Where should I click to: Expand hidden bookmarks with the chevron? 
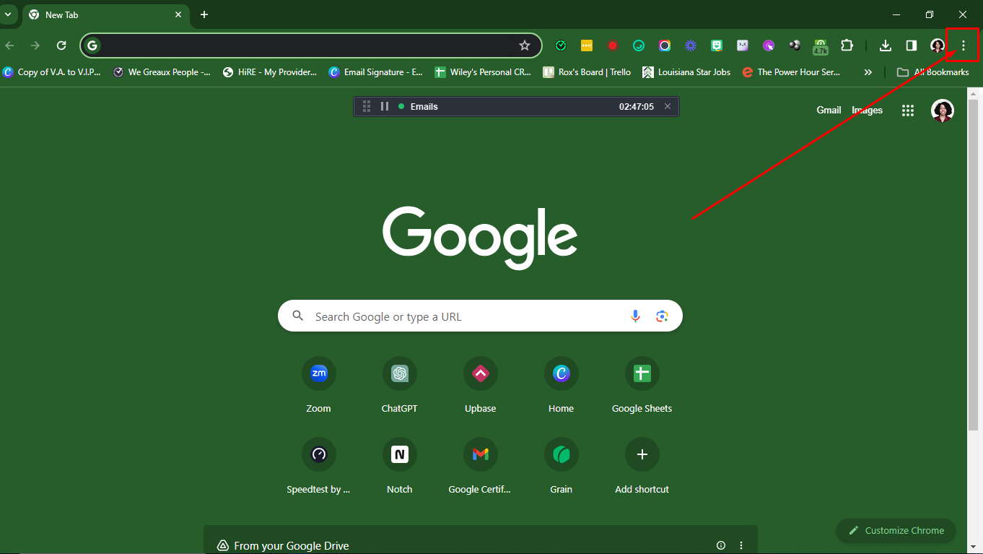[868, 72]
